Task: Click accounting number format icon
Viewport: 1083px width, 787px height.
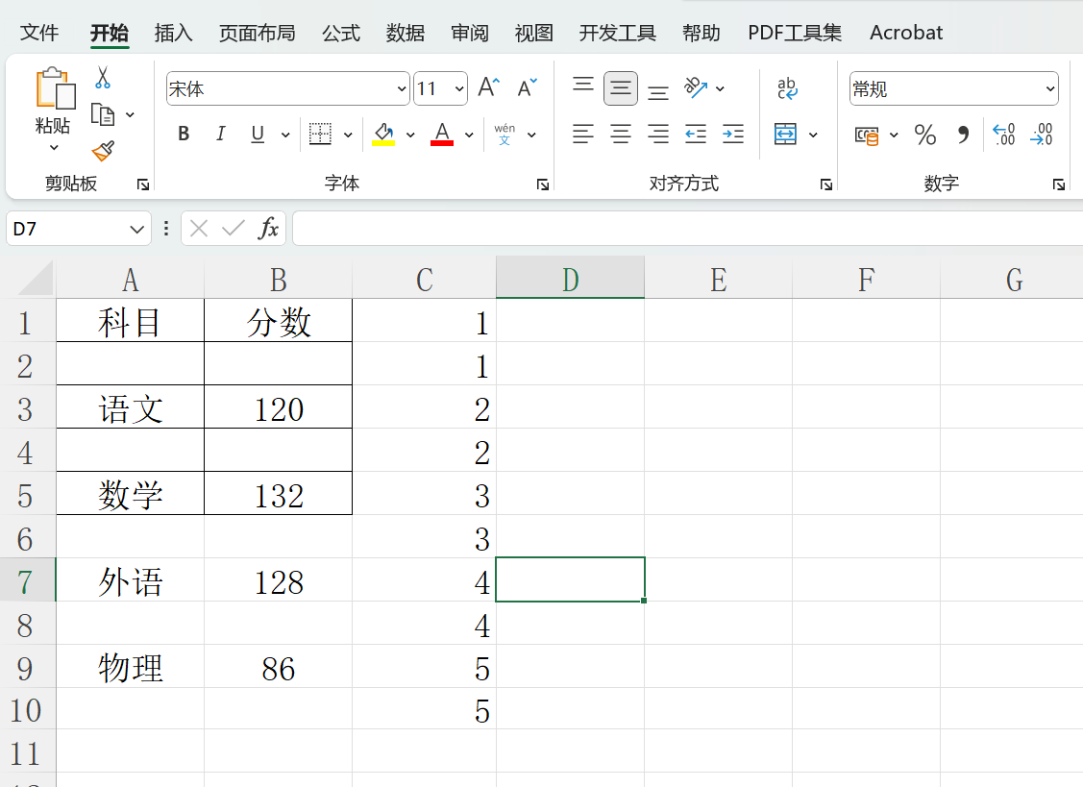Action: pos(867,135)
